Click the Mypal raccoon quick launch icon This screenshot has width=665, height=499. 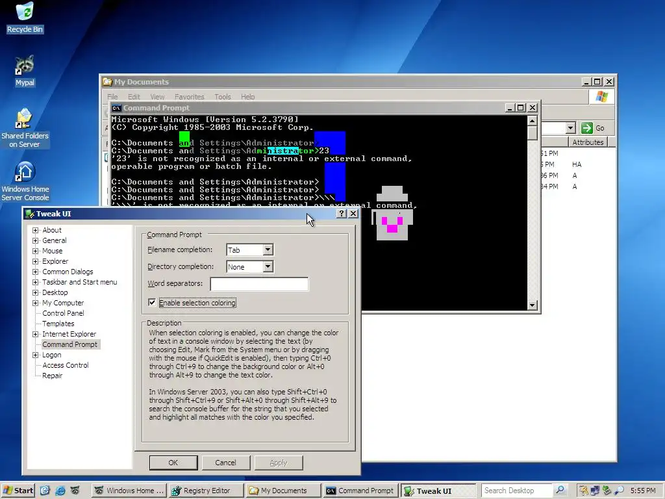(x=75, y=491)
